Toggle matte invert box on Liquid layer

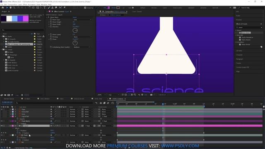94,126
